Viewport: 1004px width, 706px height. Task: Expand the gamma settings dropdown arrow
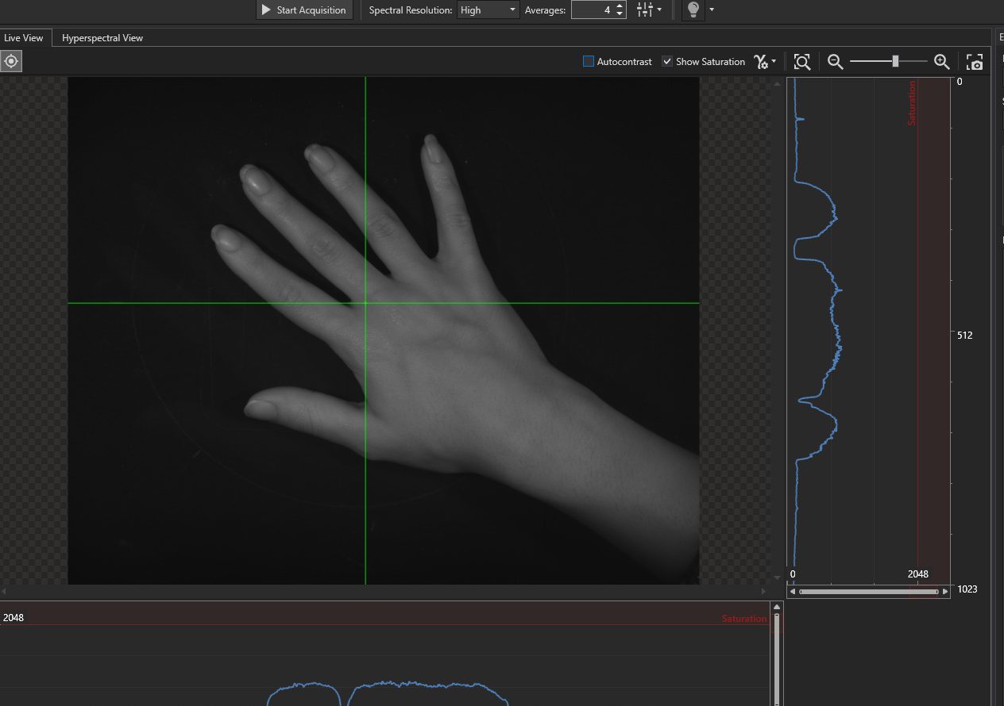coord(774,62)
